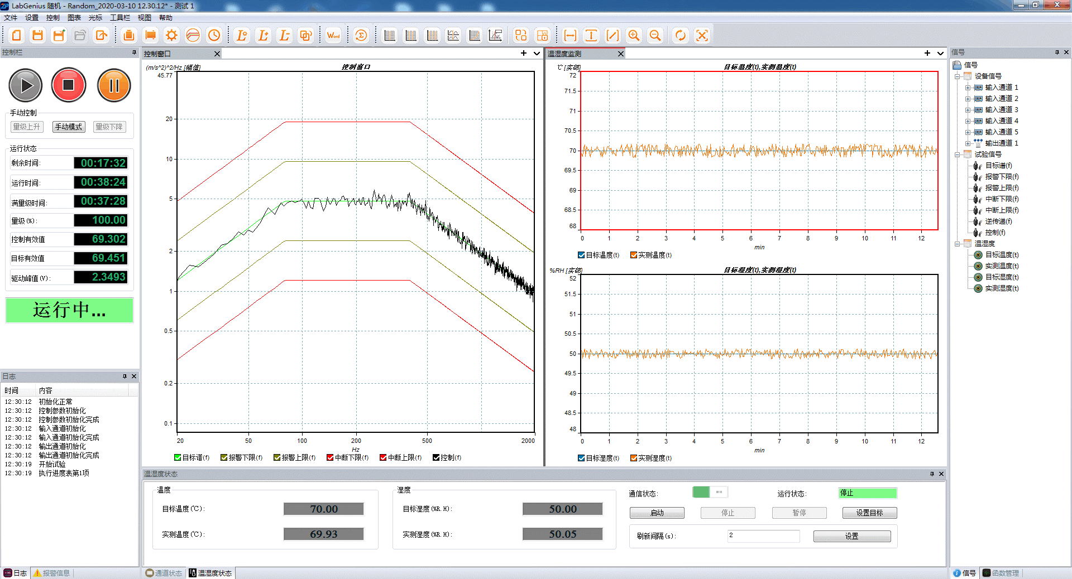Click the 刷新间隔 input field
The width and height of the screenshot is (1072, 579).
[x=763, y=535]
